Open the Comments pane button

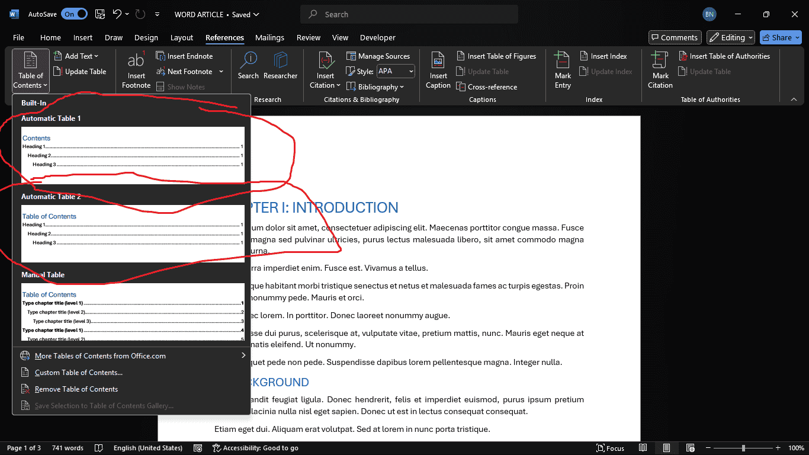point(675,37)
